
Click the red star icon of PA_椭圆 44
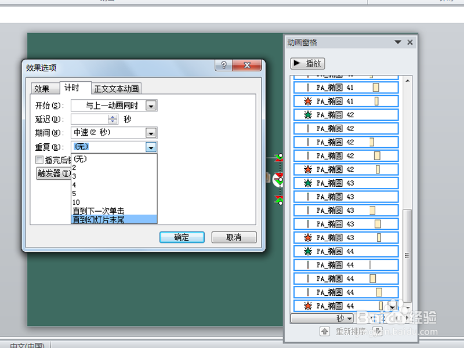click(x=308, y=306)
